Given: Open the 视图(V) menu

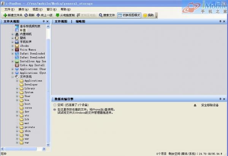Looking at the screenshot, I should [38, 10].
